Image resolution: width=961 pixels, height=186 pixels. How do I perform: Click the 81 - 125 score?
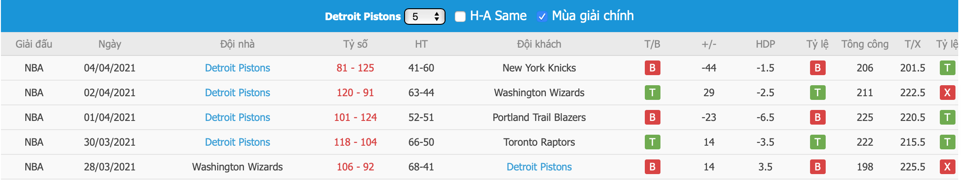[355, 68]
